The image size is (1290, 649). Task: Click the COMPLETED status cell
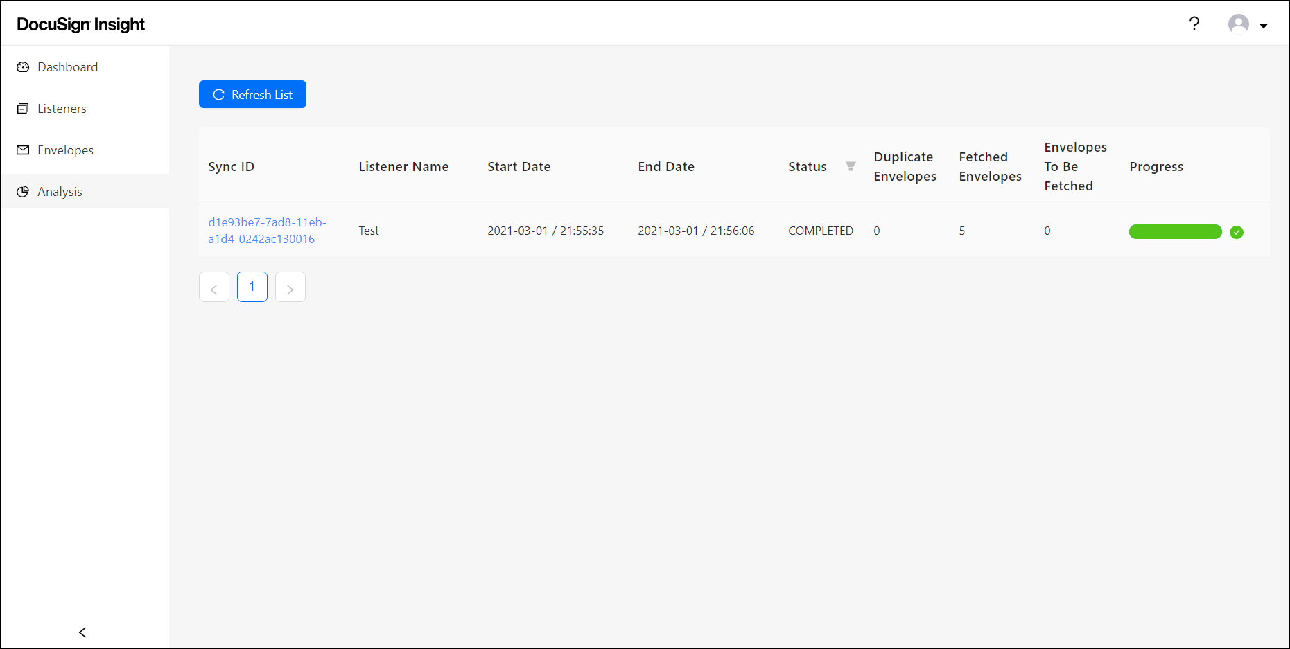[x=820, y=231]
